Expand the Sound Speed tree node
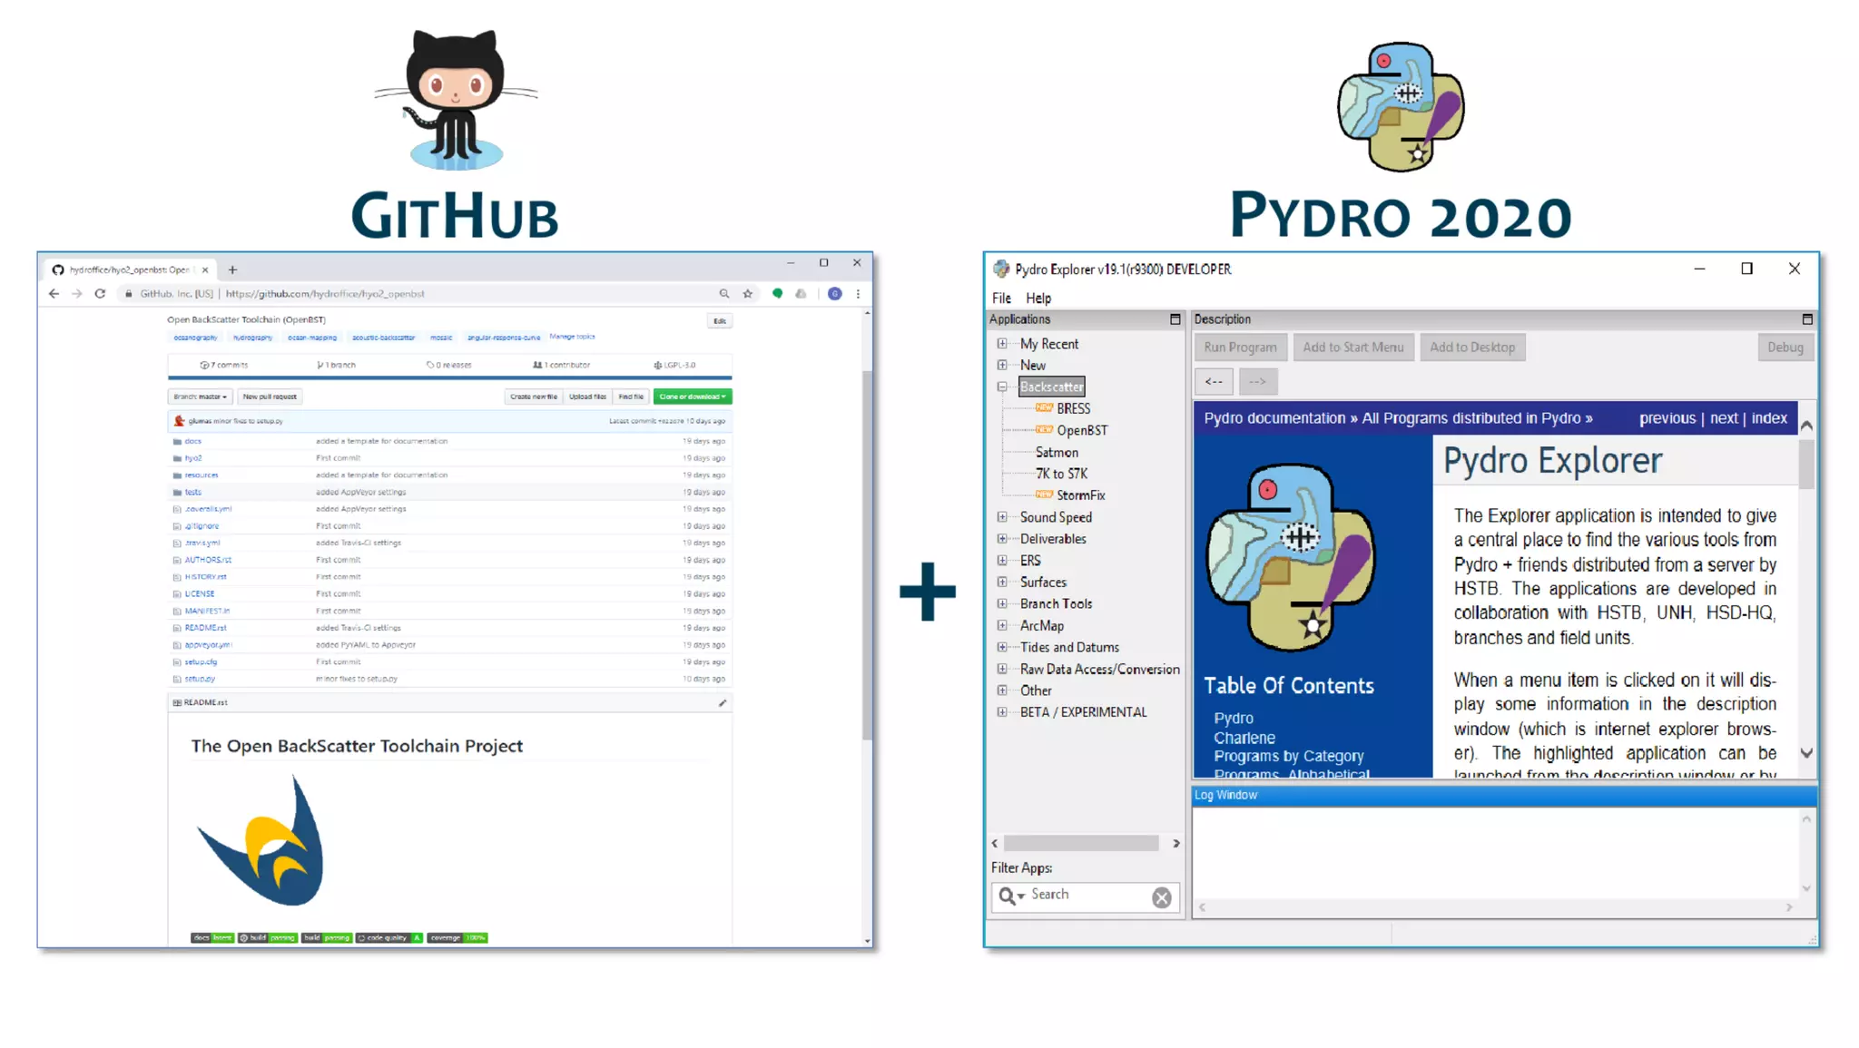 (x=1002, y=517)
